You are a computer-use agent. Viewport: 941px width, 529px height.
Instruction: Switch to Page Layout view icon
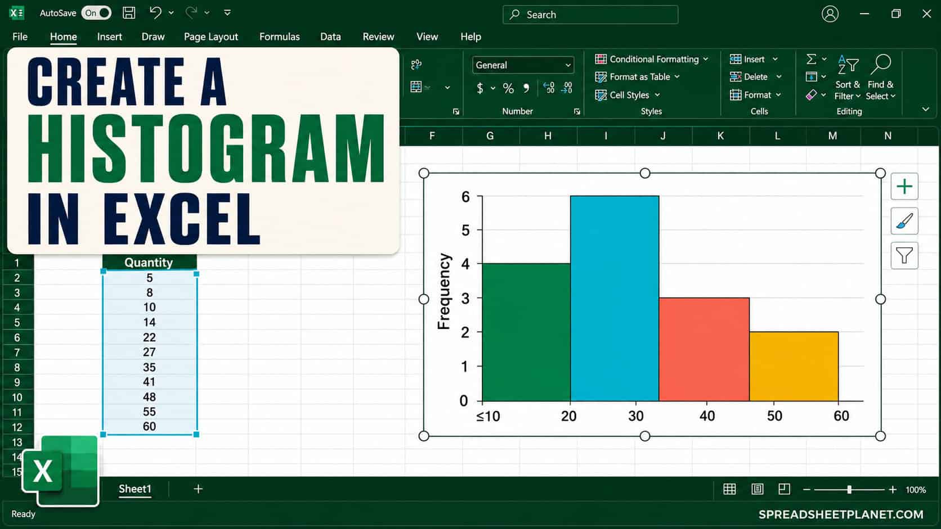click(x=758, y=489)
